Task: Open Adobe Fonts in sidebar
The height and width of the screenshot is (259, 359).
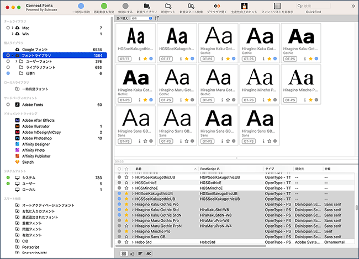Action: (33, 105)
